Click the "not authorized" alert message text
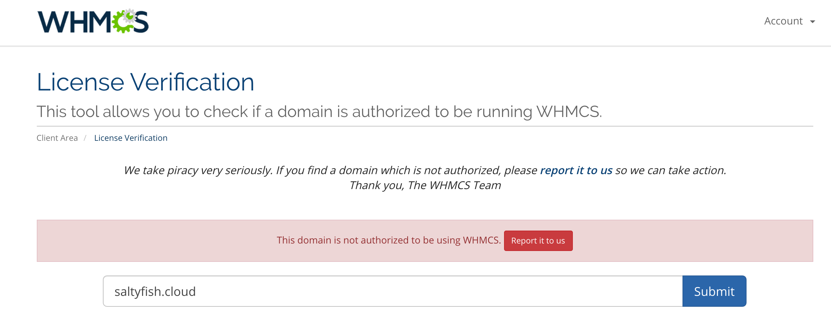Image resolution: width=831 pixels, height=319 pixels. 388,240
